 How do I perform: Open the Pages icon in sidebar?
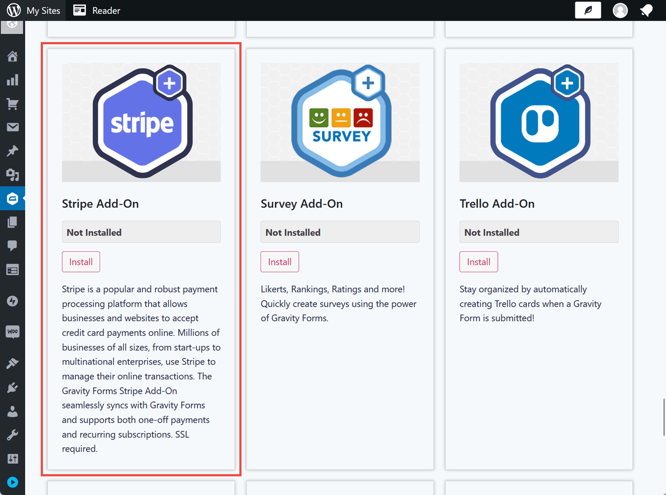pyautogui.click(x=13, y=222)
